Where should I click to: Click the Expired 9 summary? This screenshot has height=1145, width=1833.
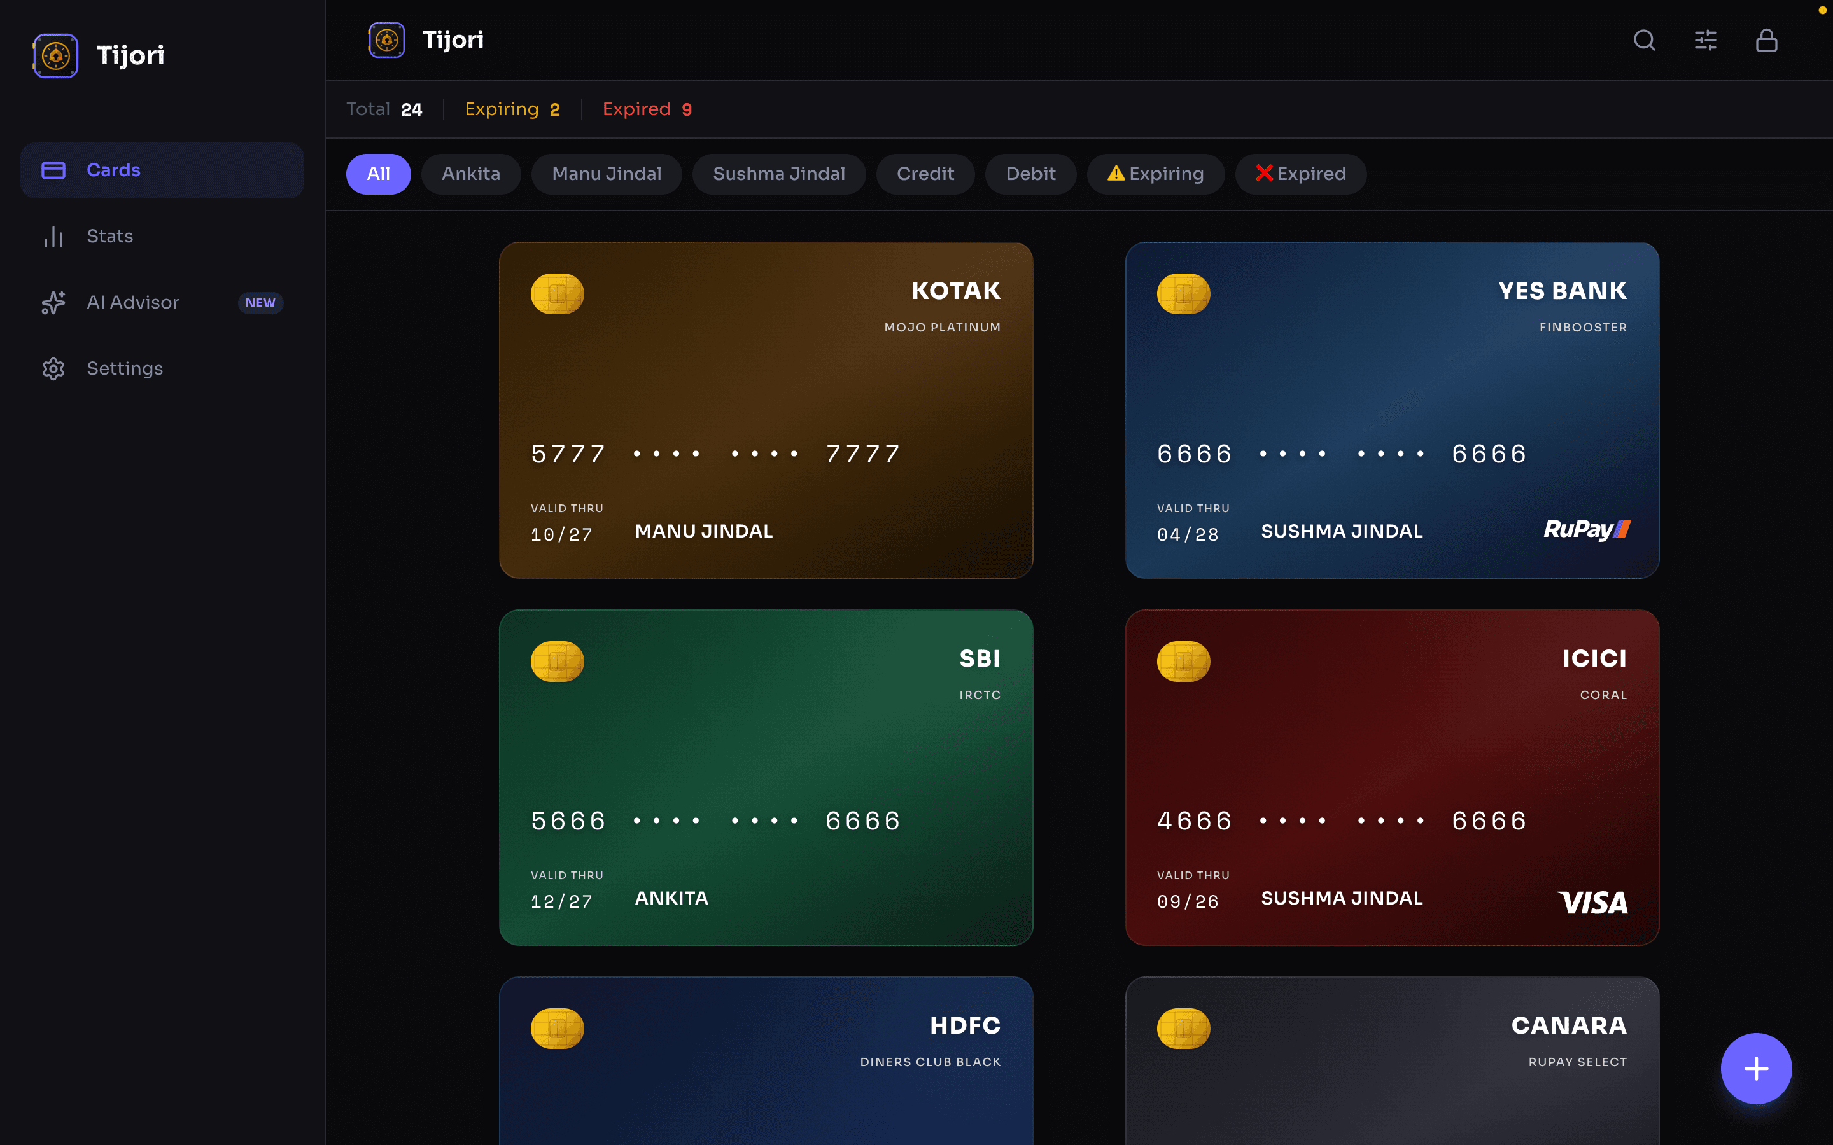647,109
